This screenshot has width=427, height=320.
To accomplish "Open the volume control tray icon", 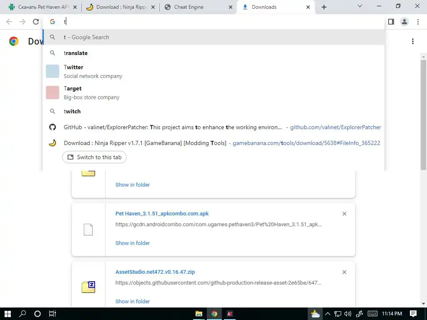I will pos(348,314).
